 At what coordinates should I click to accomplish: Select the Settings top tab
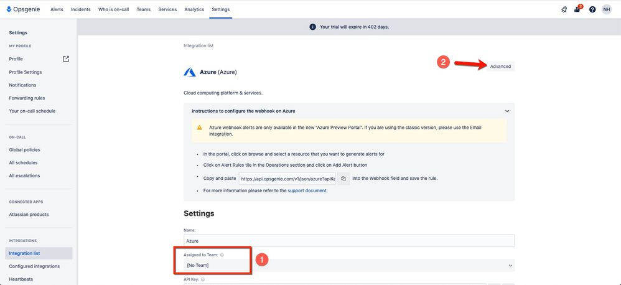click(x=221, y=9)
